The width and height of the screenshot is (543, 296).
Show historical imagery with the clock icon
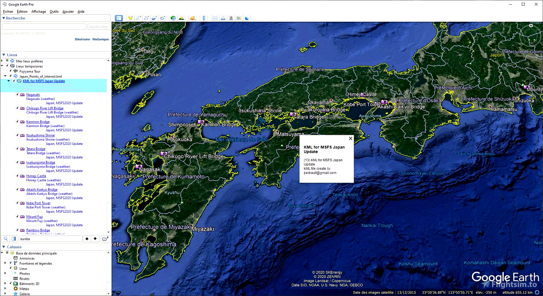pyautogui.click(x=173, y=18)
